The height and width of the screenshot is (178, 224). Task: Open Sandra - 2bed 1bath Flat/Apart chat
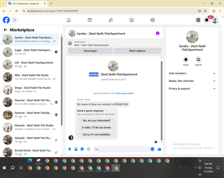30,40
